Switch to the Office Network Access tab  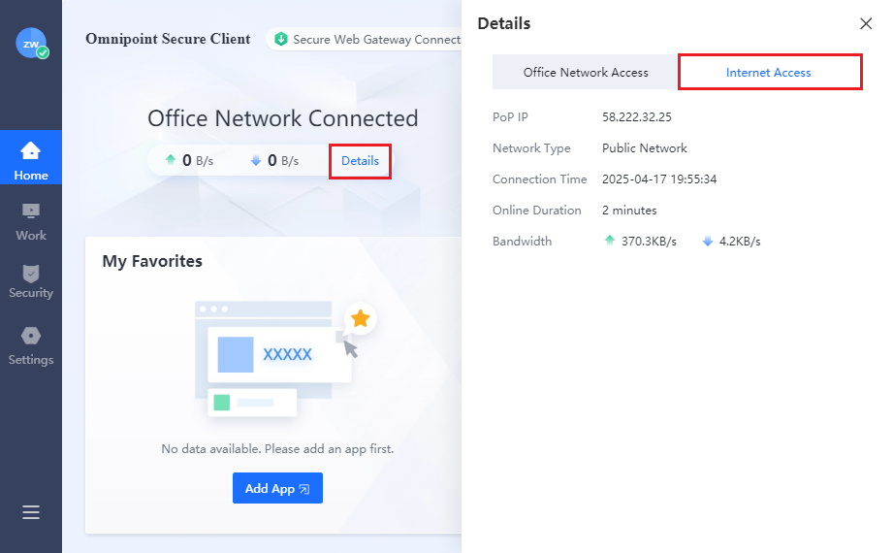point(586,73)
